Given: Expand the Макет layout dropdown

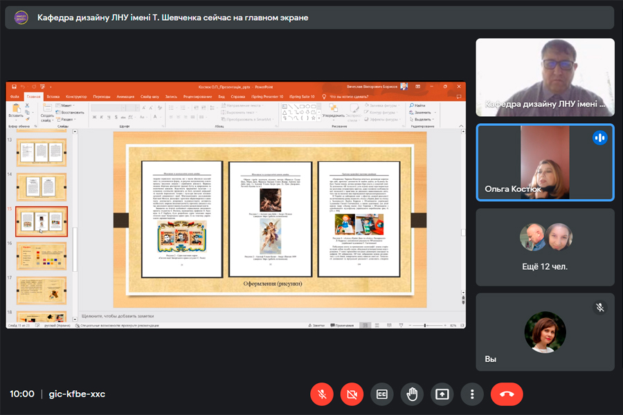Looking at the screenshot, I should [x=67, y=105].
